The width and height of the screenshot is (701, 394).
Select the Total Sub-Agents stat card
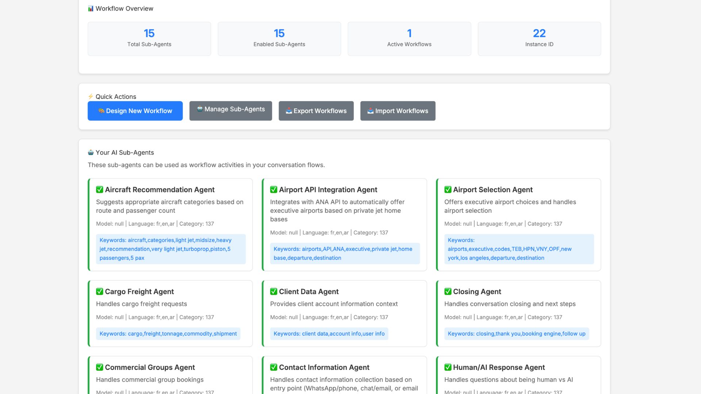(x=149, y=39)
